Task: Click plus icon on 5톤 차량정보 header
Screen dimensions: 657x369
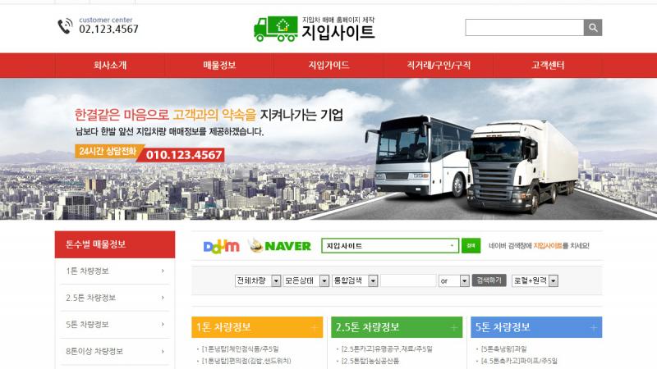Action: coord(593,327)
